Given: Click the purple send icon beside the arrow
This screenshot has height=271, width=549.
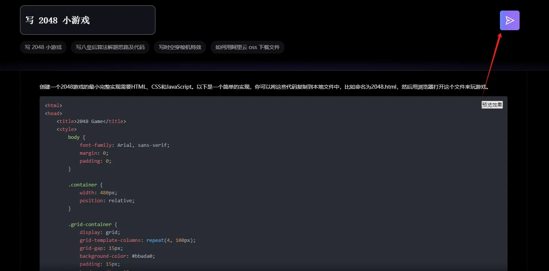Looking at the screenshot, I should click(509, 20).
